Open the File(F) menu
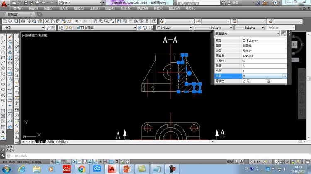This screenshot has height=174, width=311. pos(18,8)
